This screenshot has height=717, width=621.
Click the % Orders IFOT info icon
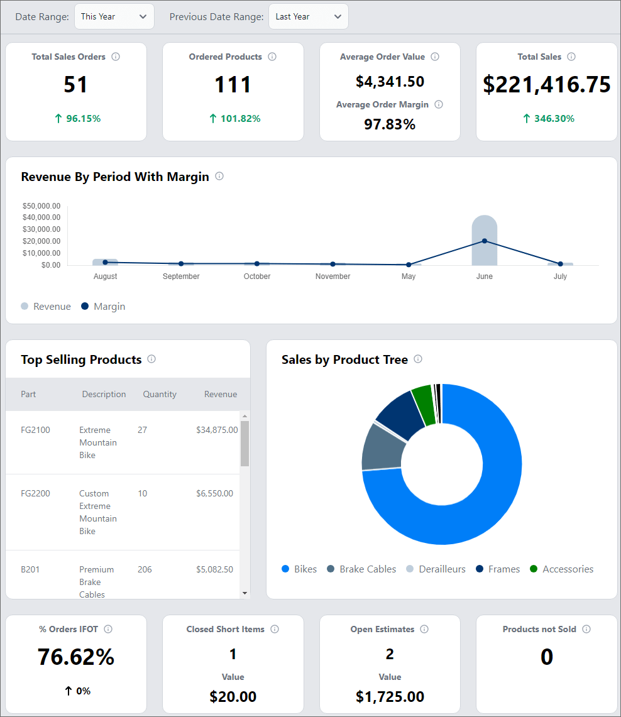[x=109, y=629]
